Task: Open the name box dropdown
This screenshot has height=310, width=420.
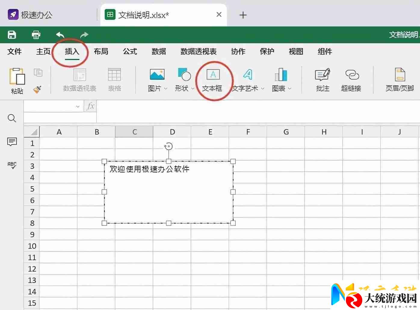Action: (x=78, y=106)
